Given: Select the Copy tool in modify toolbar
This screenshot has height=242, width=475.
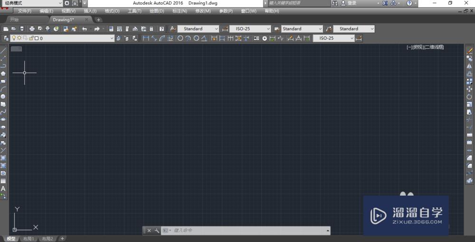Looking at the screenshot, I should (470, 58).
